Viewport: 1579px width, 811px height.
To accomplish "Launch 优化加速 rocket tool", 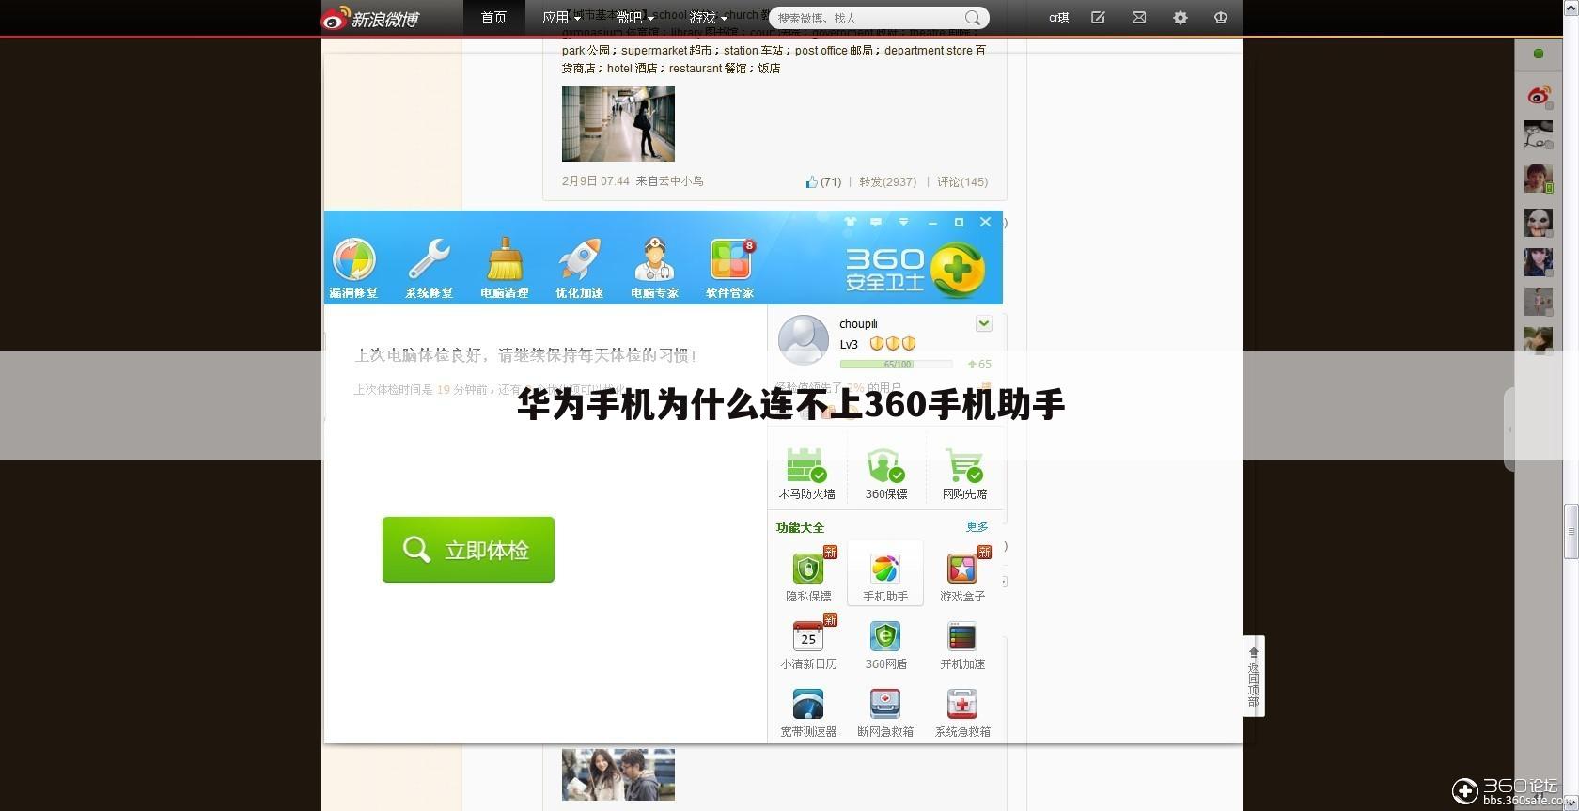I will tap(579, 268).
